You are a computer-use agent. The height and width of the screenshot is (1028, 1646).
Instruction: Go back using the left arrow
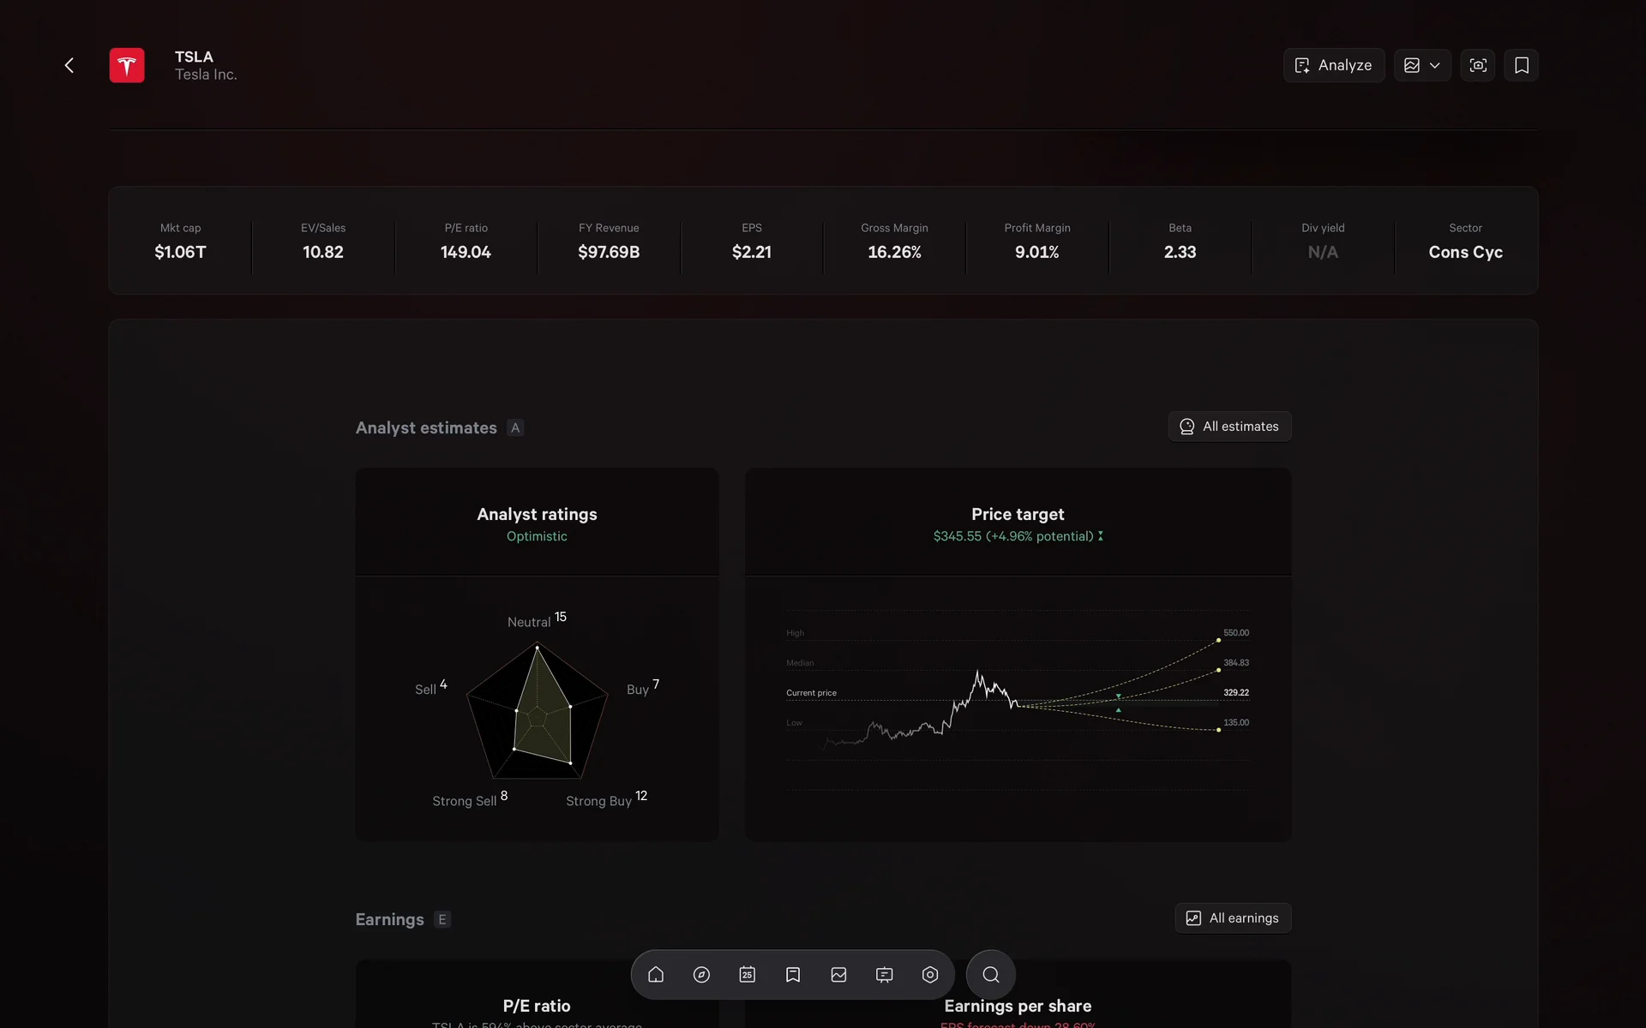click(69, 65)
